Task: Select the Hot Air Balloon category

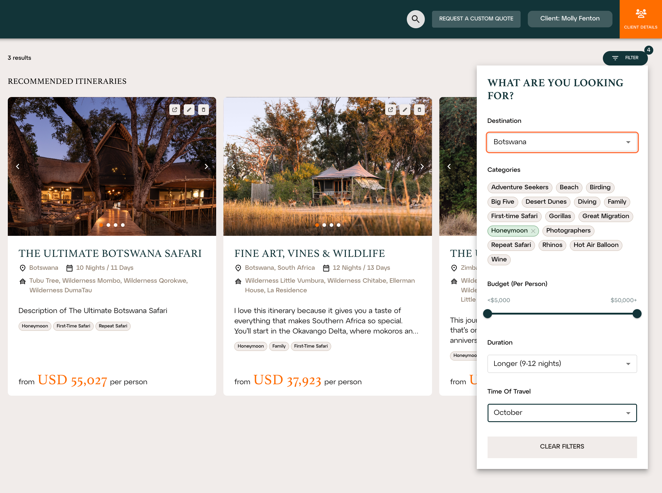Action: [x=596, y=245]
